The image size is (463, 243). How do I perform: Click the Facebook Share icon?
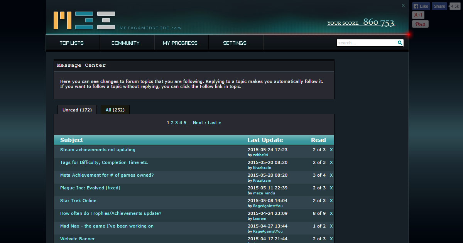[439, 6]
